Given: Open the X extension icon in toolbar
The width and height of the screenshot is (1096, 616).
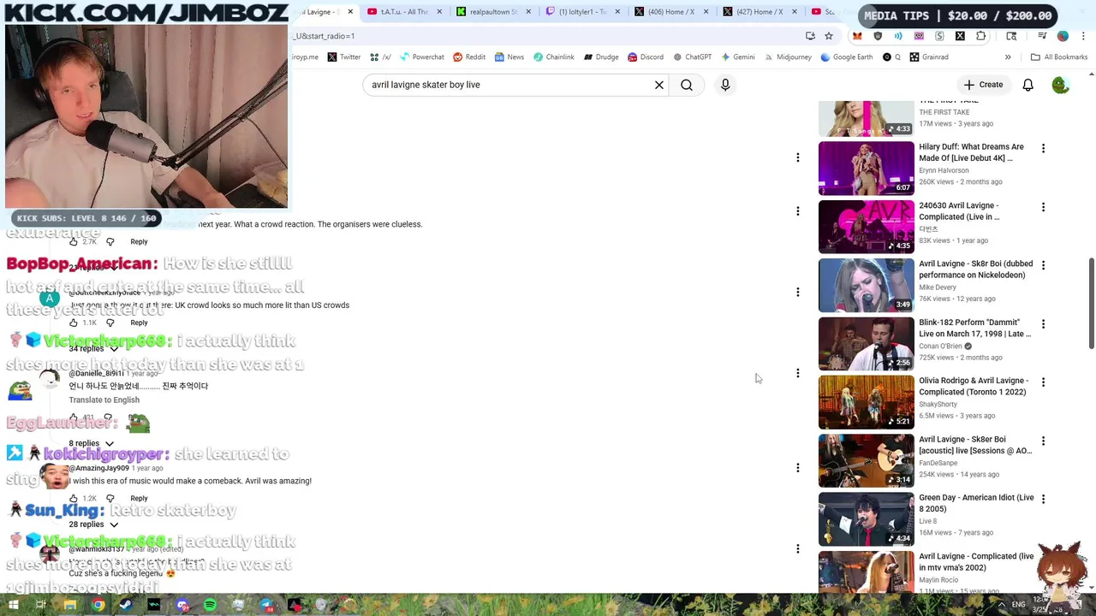Looking at the screenshot, I should (960, 36).
